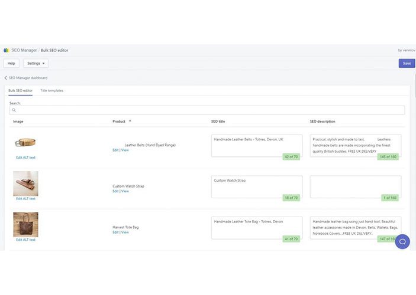Click the search magnifier icon
Image resolution: width=416 pixels, height=295 pixels.
tap(14, 110)
